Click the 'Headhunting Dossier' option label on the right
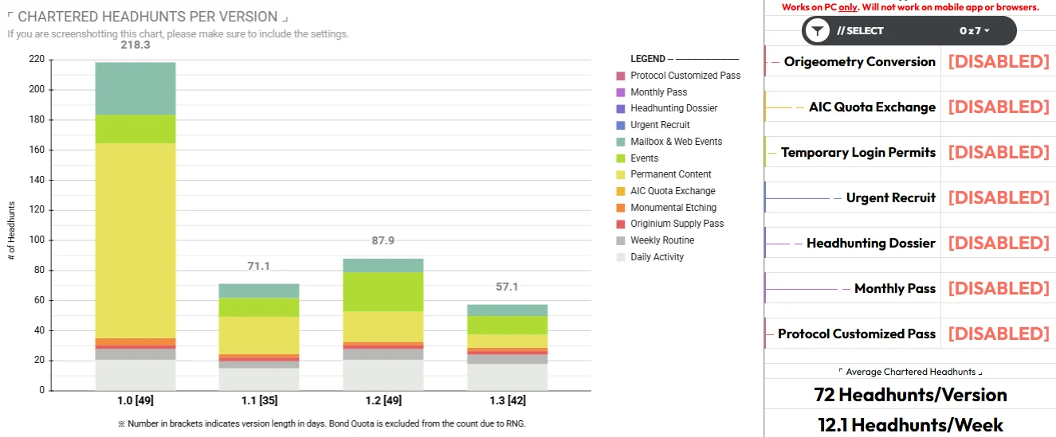This screenshot has width=1056, height=437. 870,243
